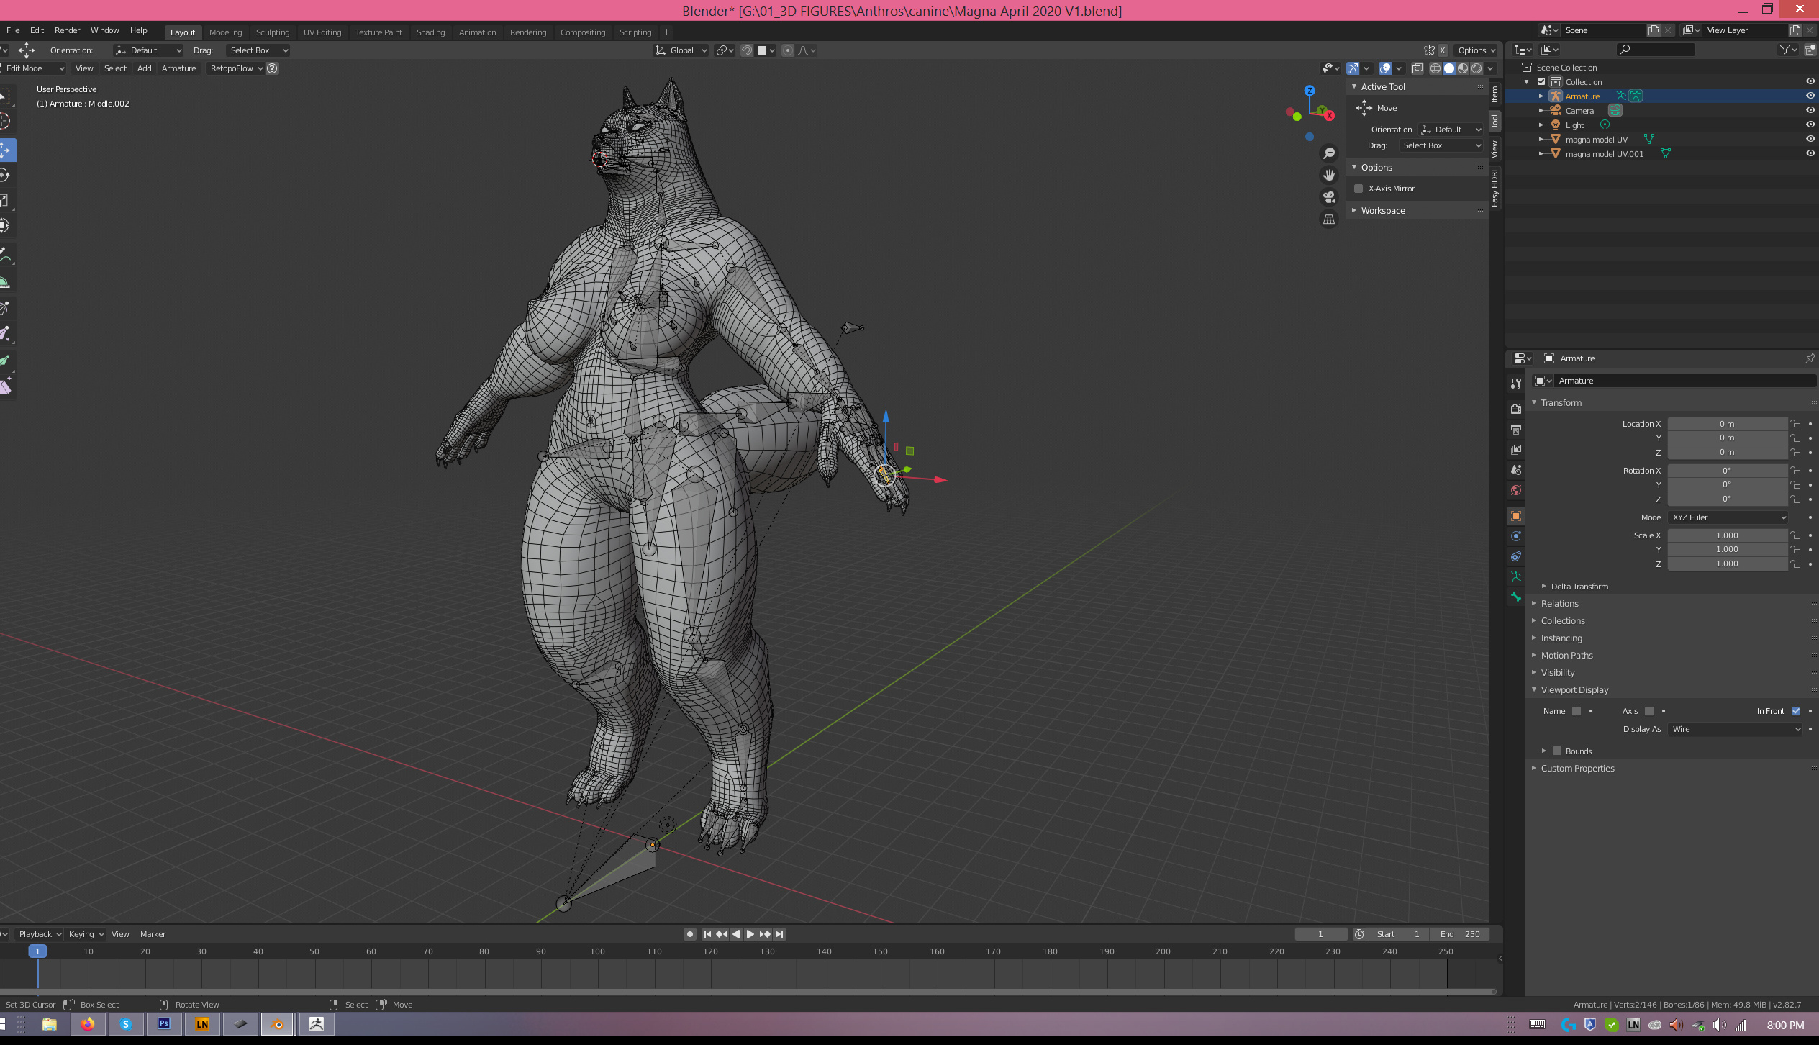Hide the Camera in the outliner
The image size is (1819, 1045).
[x=1810, y=111]
